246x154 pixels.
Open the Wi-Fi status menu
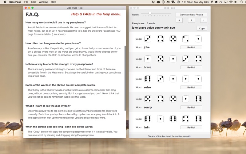pyautogui.click(x=231, y=2)
